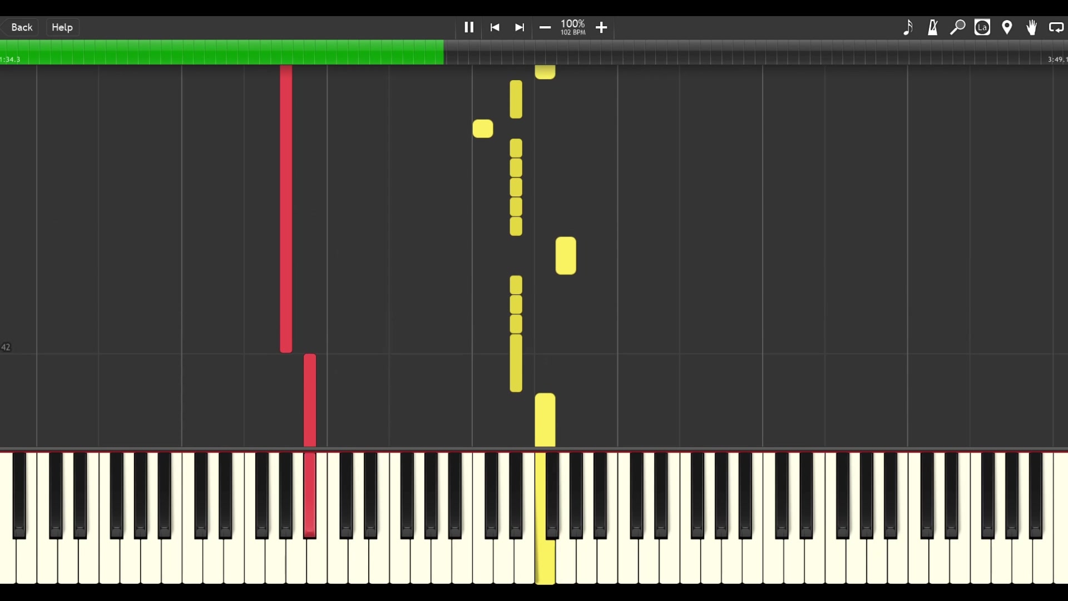Pause the song playback
The image size is (1068, 601).
[x=469, y=27]
